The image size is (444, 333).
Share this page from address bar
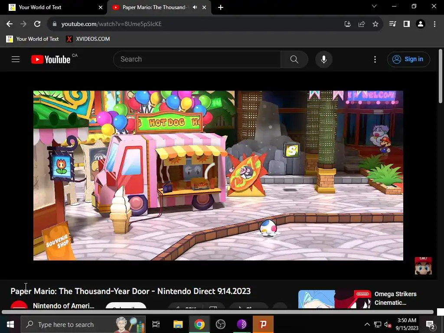click(x=361, y=24)
